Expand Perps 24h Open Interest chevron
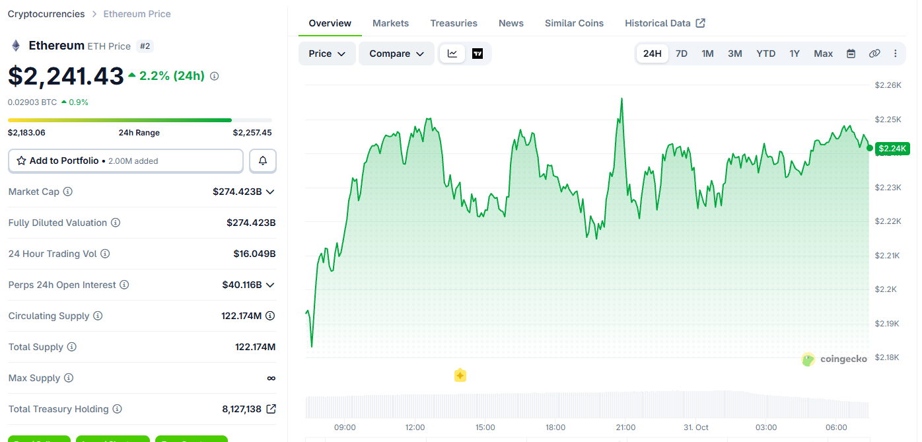This screenshot has width=922, height=442. click(269, 285)
